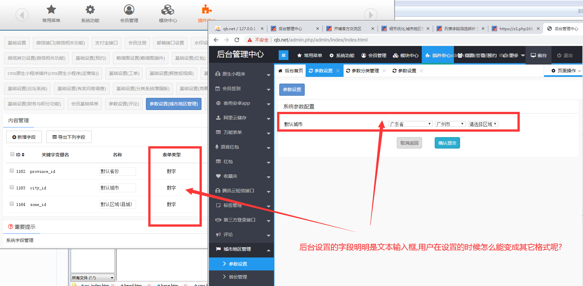Open the 广东省 province dropdown
583x286 pixels.
pyautogui.click(x=410, y=124)
